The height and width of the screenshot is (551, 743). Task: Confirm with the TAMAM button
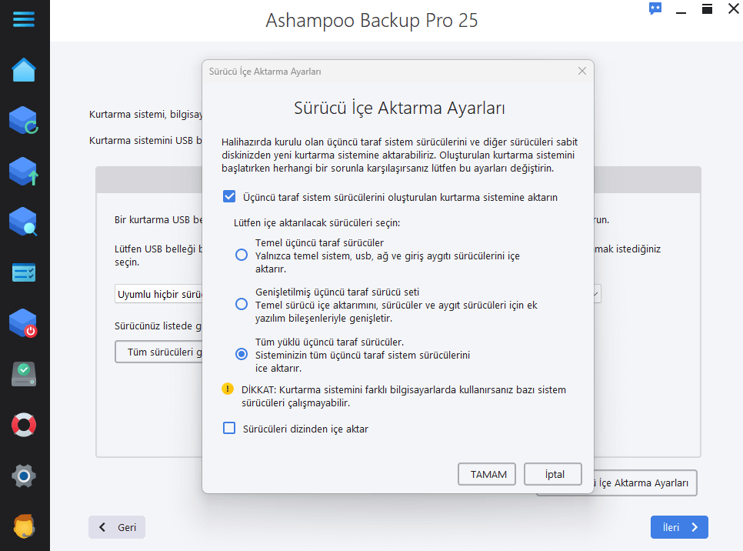pyautogui.click(x=487, y=474)
